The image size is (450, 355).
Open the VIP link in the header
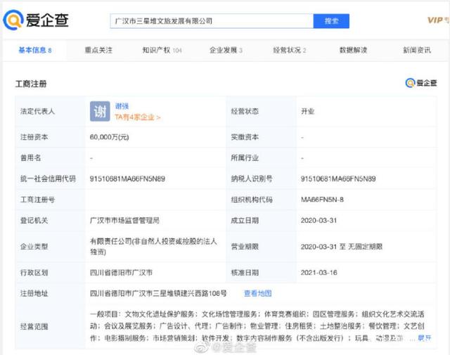(x=438, y=20)
